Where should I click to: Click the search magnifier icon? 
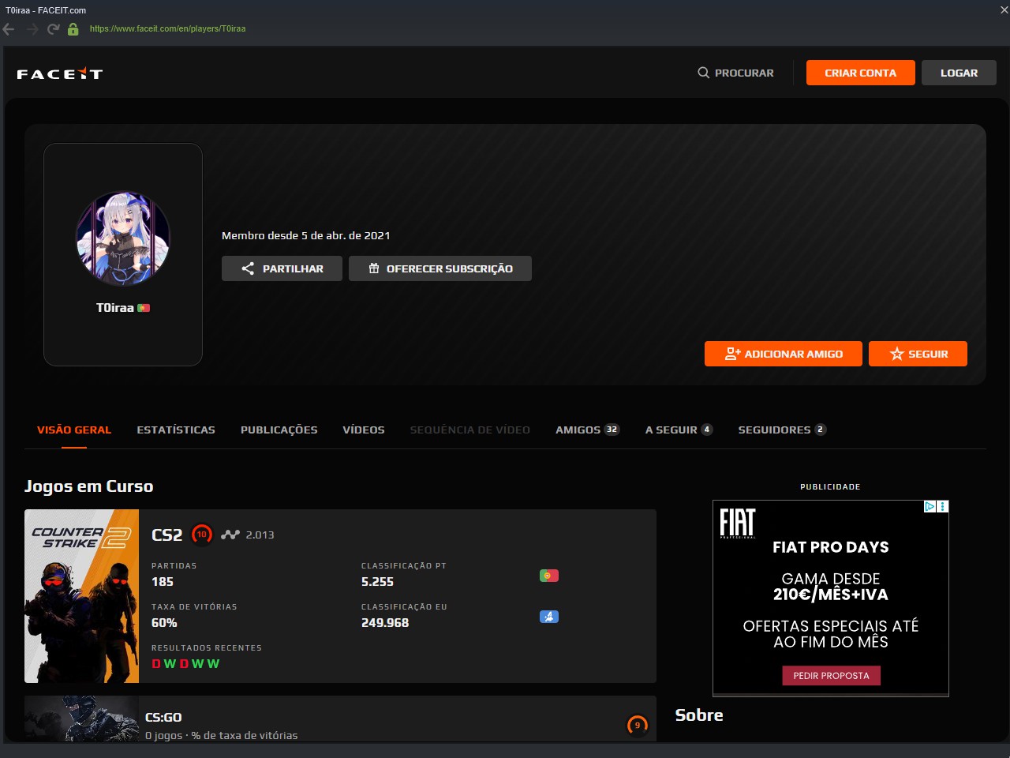click(704, 73)
